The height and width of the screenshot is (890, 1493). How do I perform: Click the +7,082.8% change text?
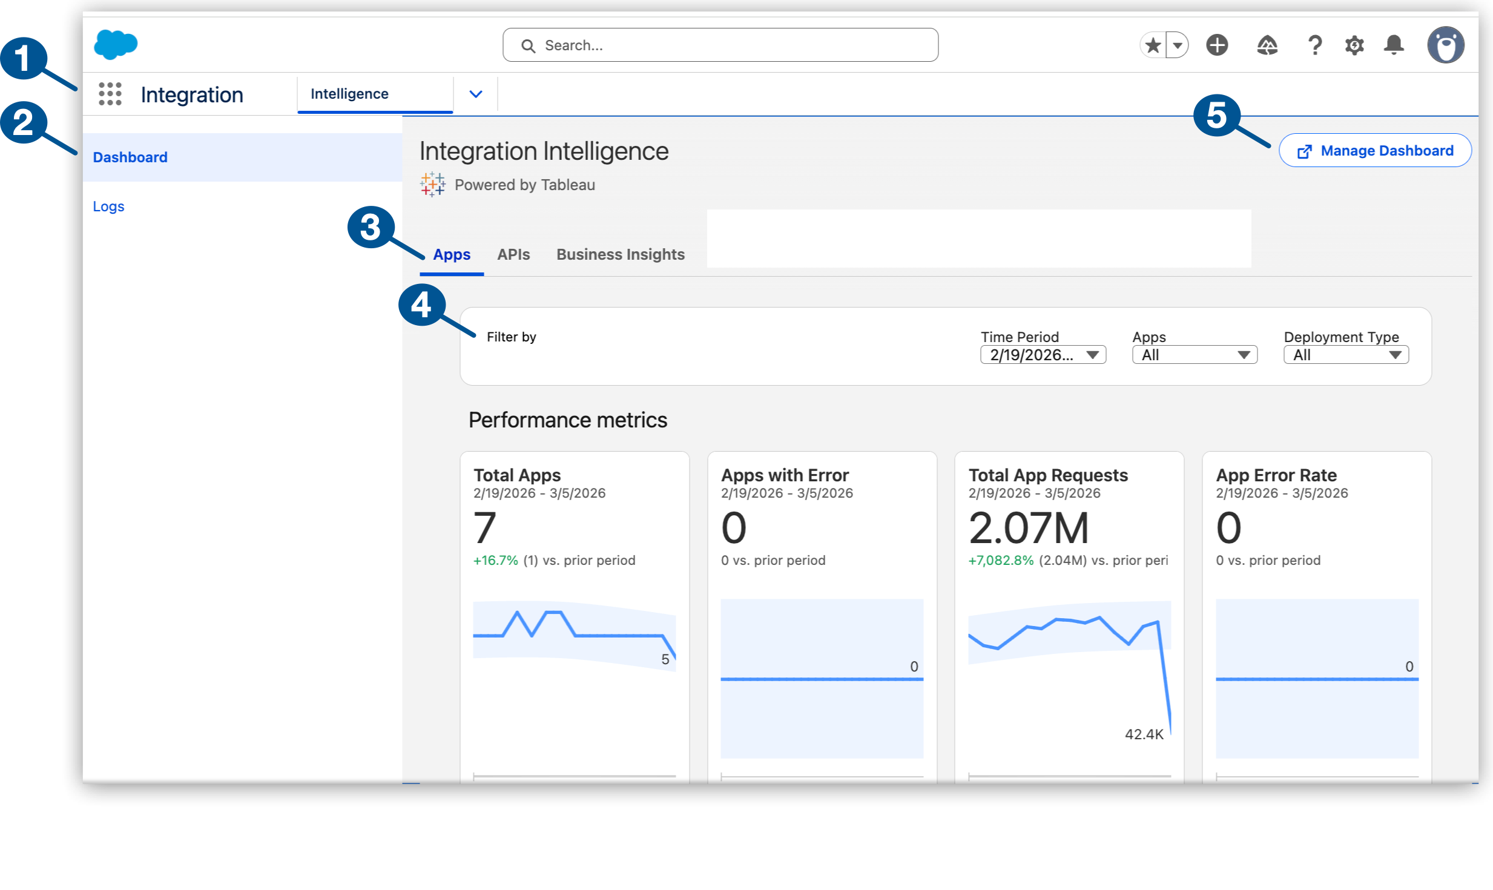tap(1001, 561)
